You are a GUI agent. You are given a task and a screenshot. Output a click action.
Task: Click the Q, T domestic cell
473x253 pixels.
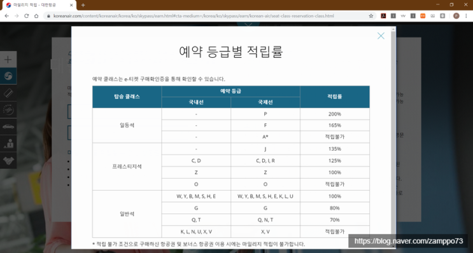(x=196, y=220)
